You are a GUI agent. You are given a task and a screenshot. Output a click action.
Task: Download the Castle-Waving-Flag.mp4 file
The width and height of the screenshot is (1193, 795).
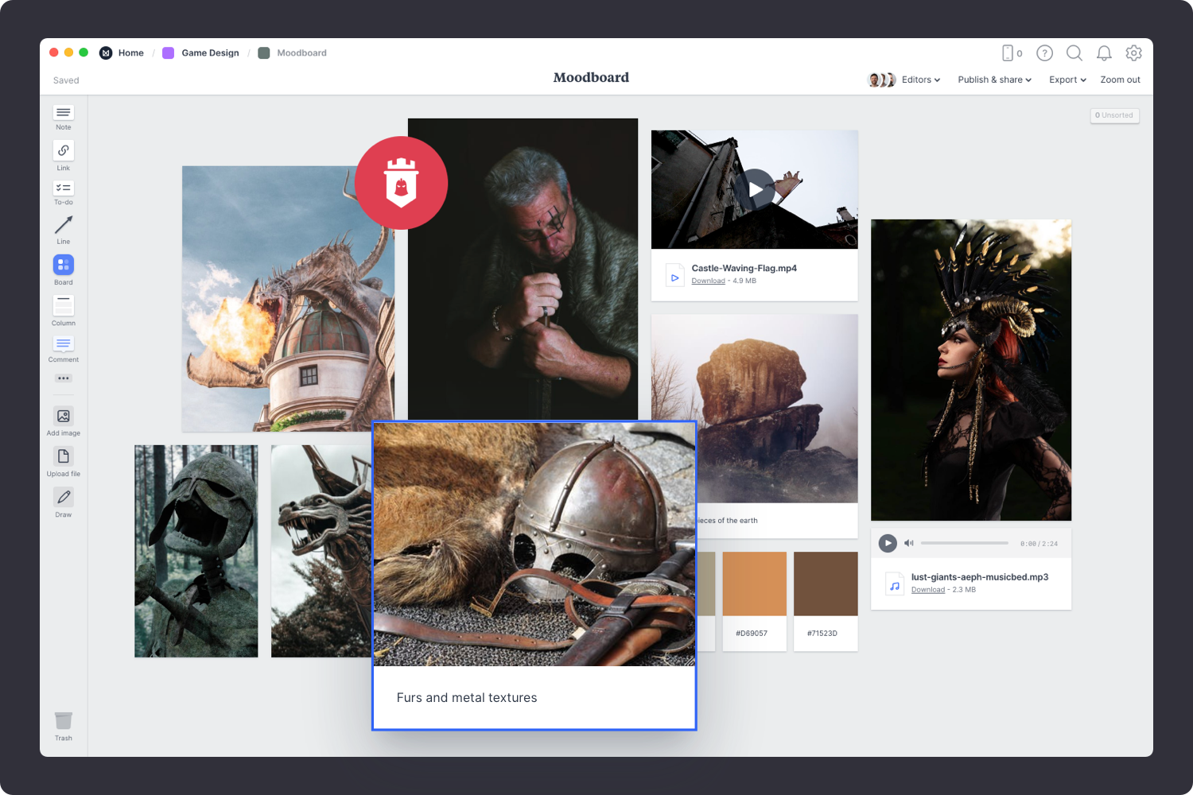coord(708,281)
